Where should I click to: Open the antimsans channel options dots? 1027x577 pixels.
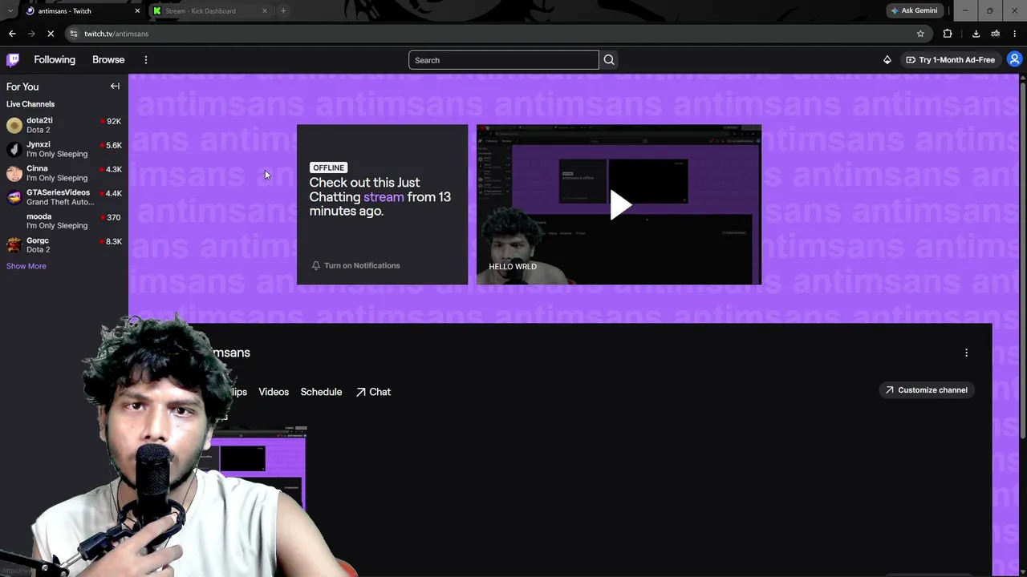point(966,353)
